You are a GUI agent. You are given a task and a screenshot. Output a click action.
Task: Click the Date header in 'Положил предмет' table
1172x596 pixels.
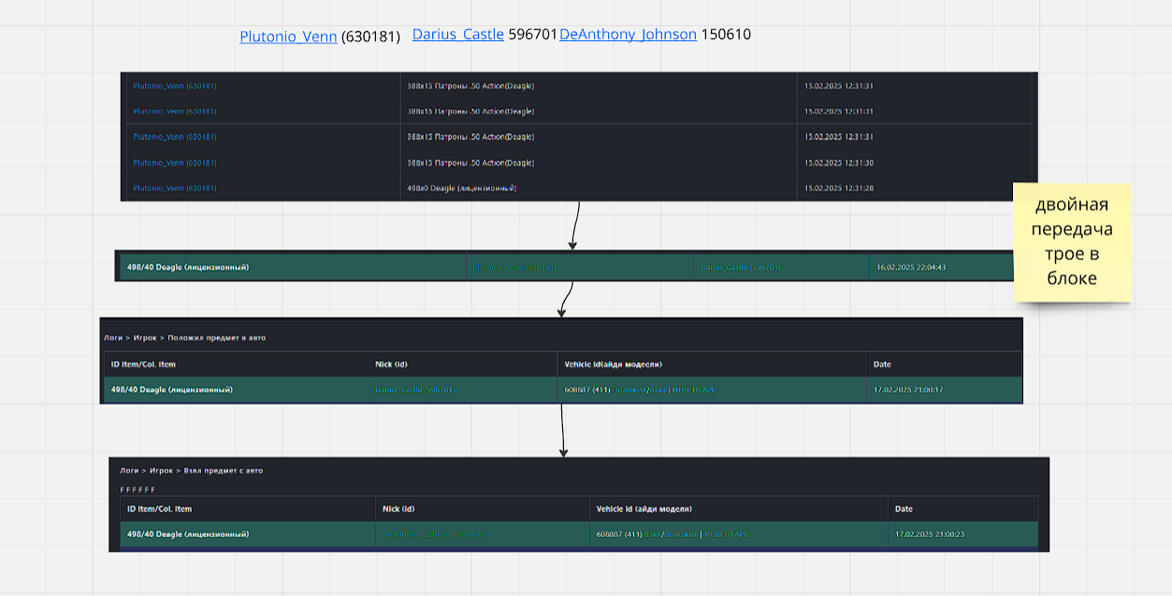coord(882,364)
